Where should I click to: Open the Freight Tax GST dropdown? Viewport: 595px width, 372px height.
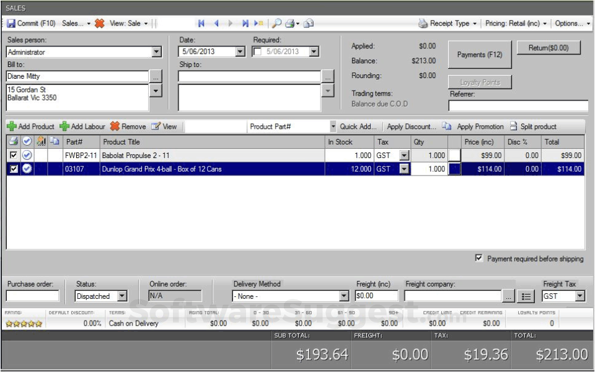tap(580, 296)
